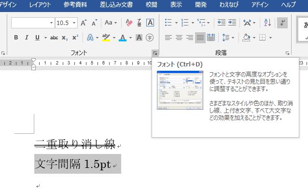
Task: Increase font size with the grow button
Action: click(x=84, y=23)
